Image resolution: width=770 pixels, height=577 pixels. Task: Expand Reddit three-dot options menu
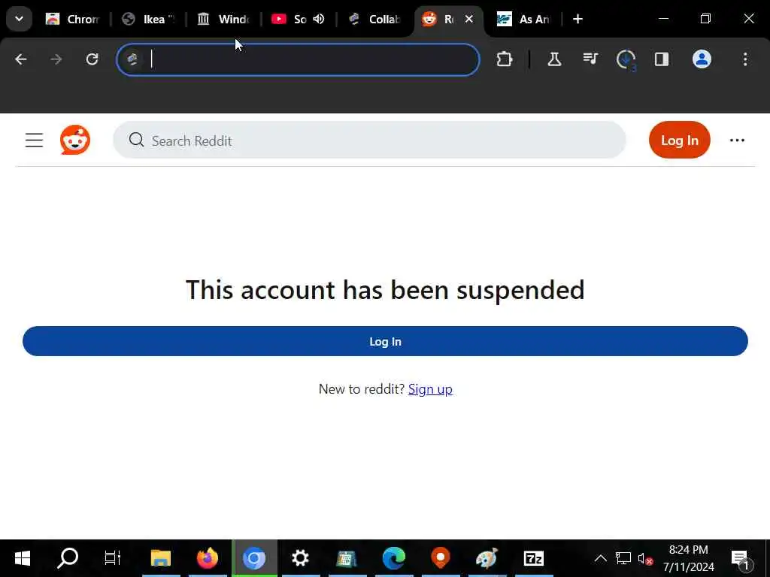pos(737,140)
